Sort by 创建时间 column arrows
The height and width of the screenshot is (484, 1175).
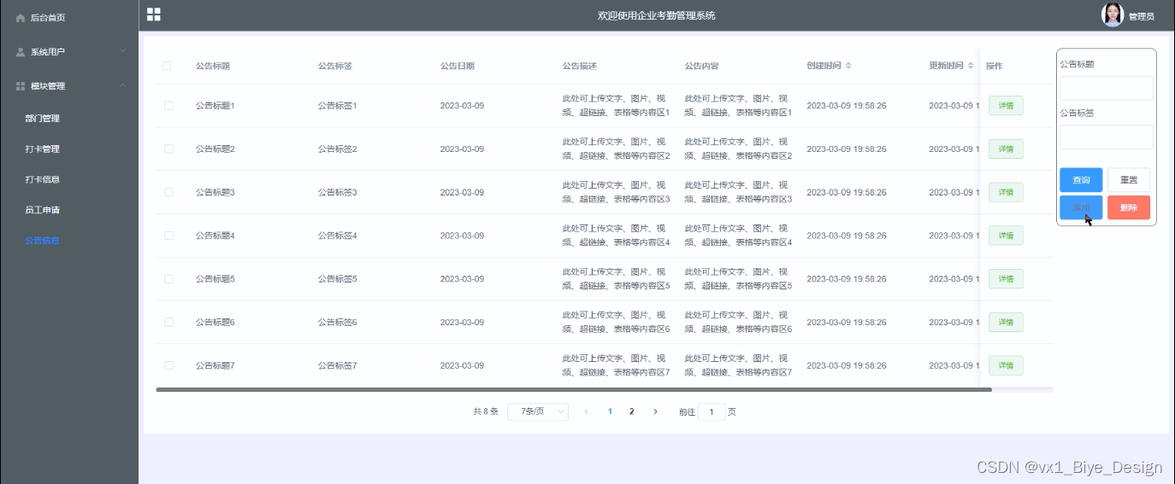click(848, 66)
